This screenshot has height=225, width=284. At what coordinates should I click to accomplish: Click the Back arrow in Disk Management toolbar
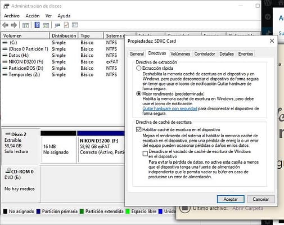pyautogui.click(x=5, y=25)
